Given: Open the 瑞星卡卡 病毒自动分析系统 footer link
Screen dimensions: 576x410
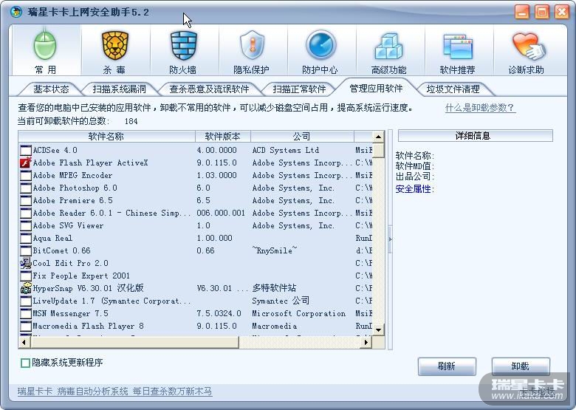Looking at the screenshot, I should click(114, 392).
